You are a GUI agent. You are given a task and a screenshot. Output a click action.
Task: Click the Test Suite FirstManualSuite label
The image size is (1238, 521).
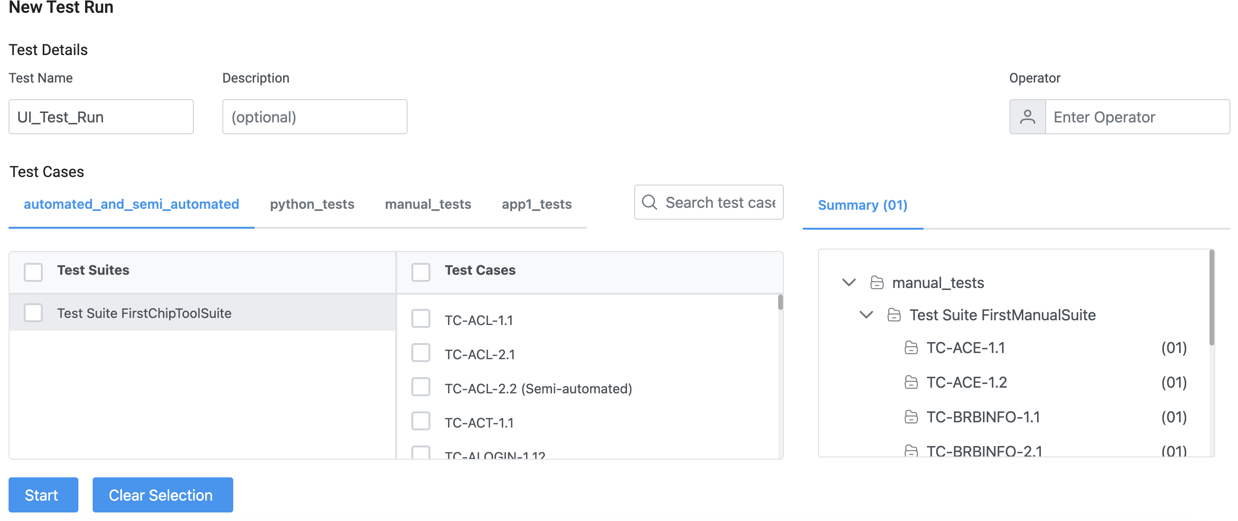[x=1002, y=315]
